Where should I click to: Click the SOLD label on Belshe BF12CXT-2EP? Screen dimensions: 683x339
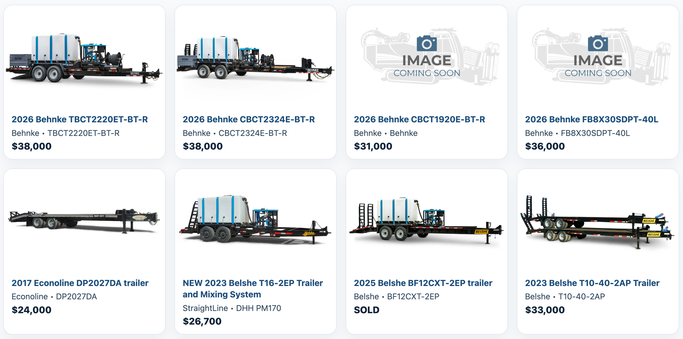367,310
